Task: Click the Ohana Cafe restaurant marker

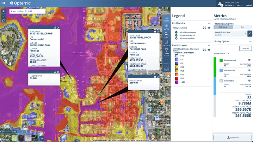Action: (x=162, y=102)
